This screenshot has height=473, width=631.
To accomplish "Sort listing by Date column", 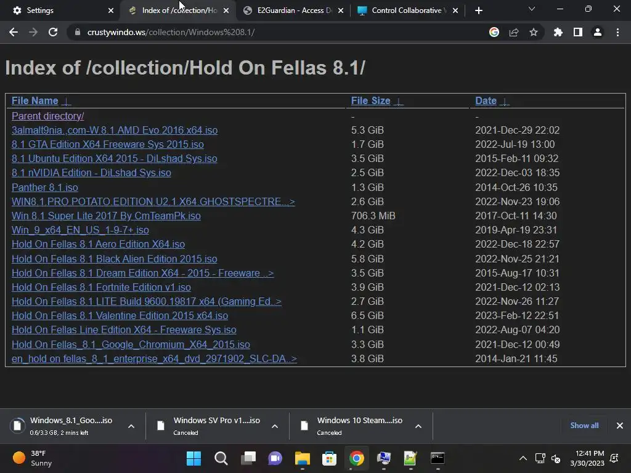I will (486, 100).
